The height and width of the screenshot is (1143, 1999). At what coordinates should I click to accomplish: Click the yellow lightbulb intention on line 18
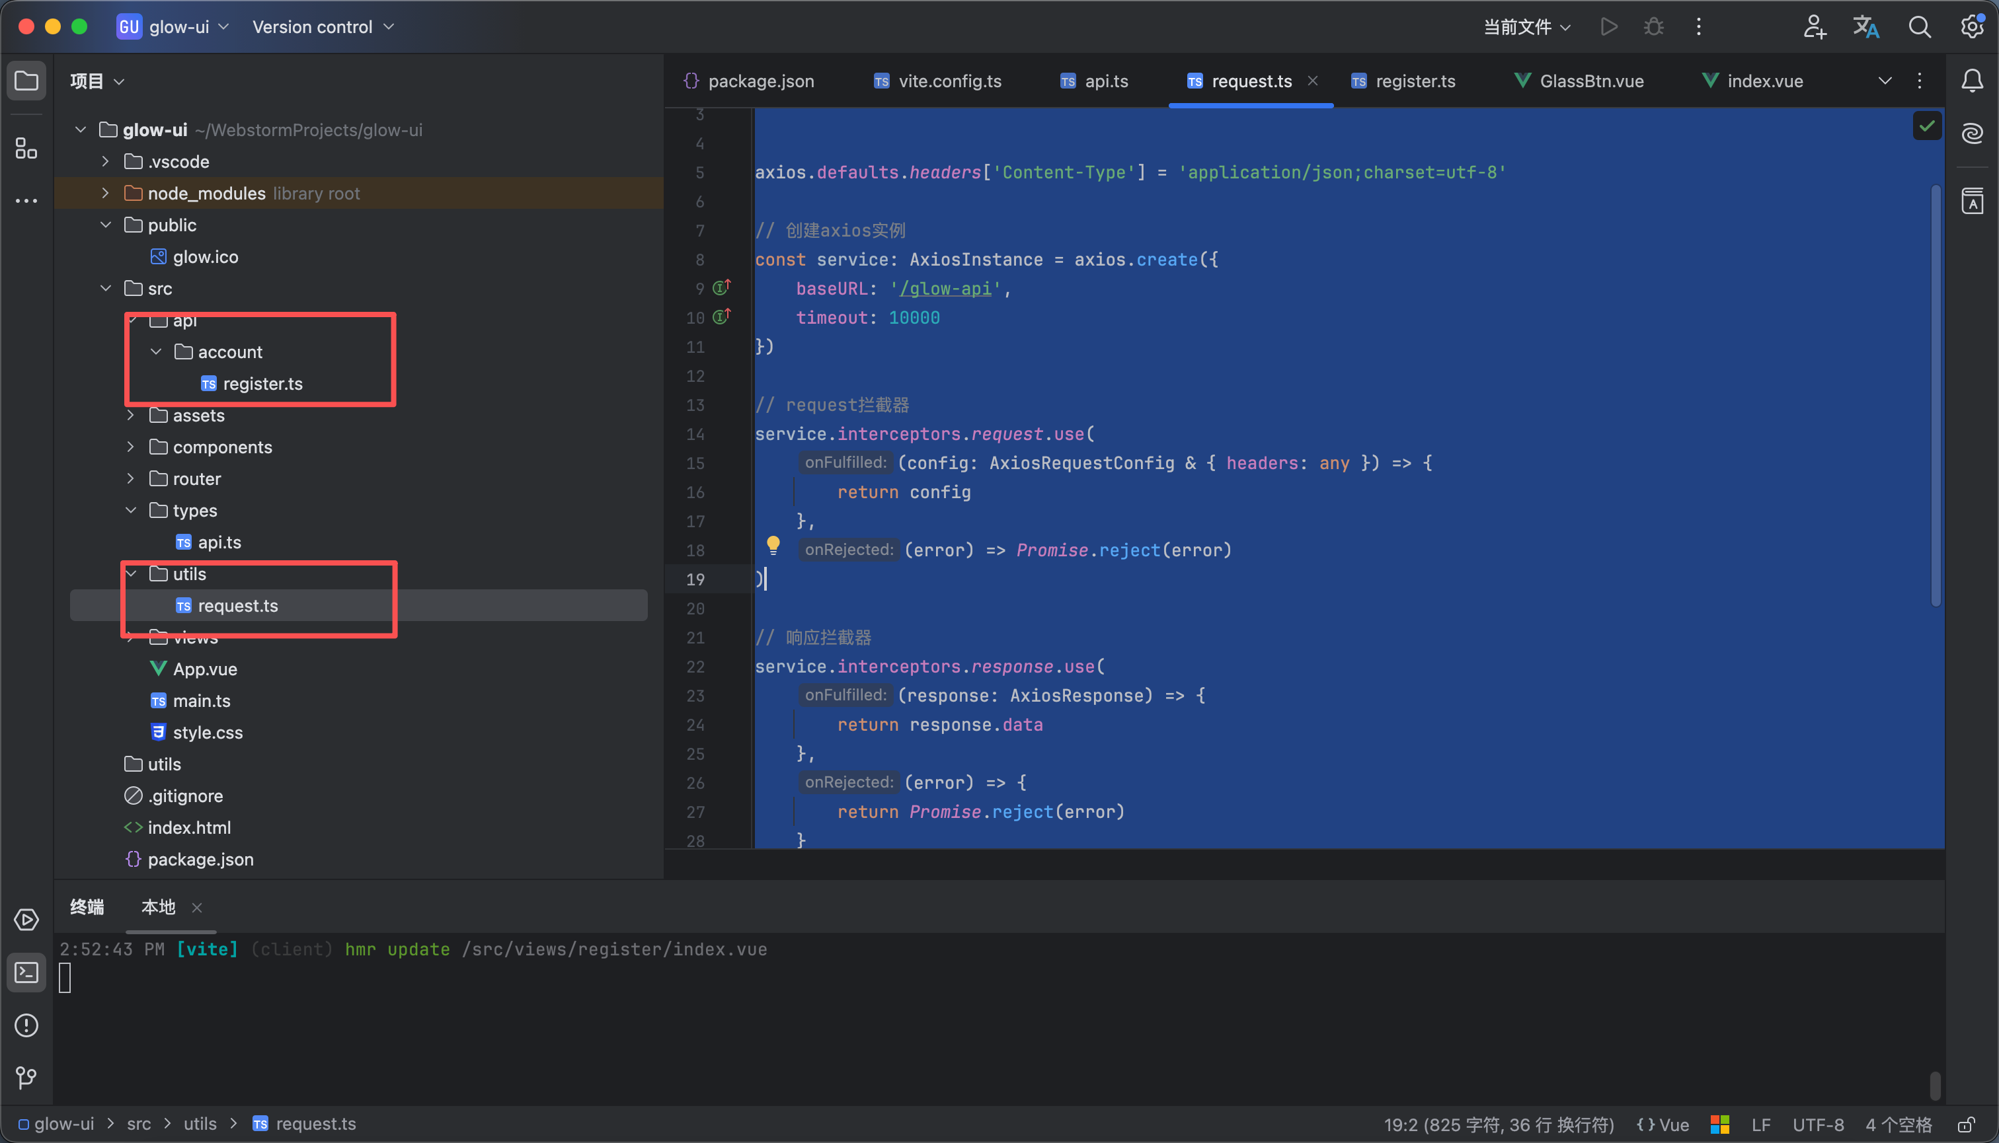tap(773, 545)
